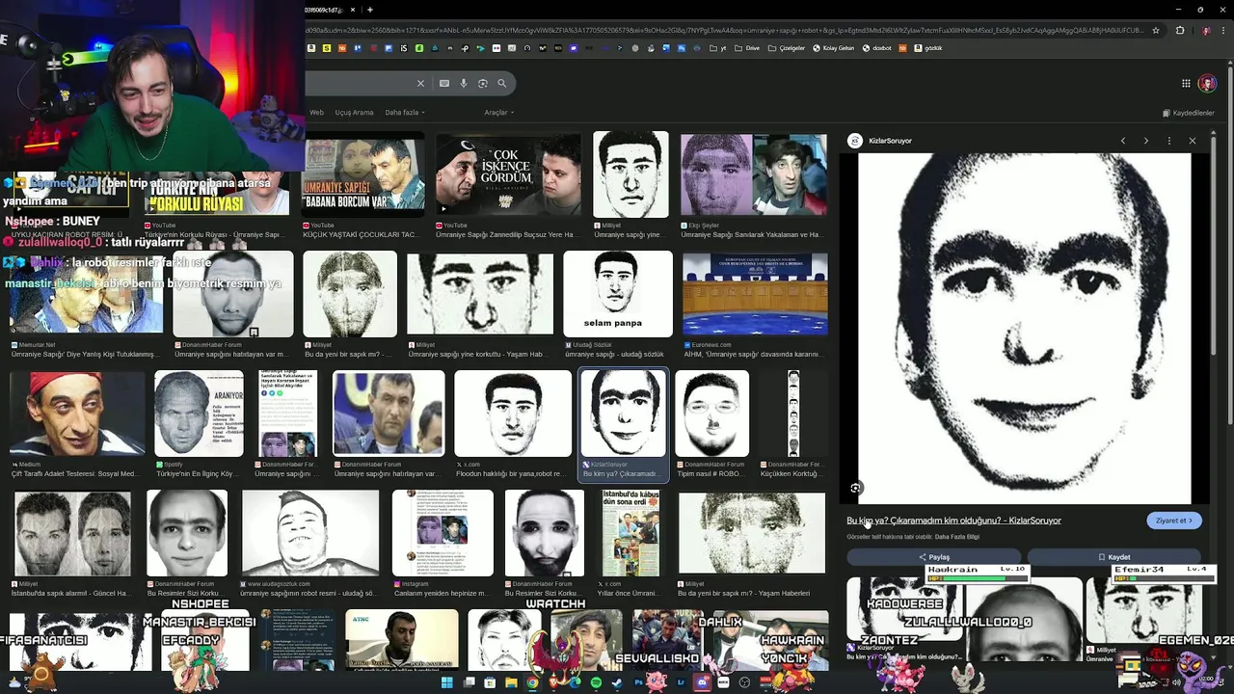Open the Euronews courtroom thumbnail
1234x694 pixels.
point(755,294)
